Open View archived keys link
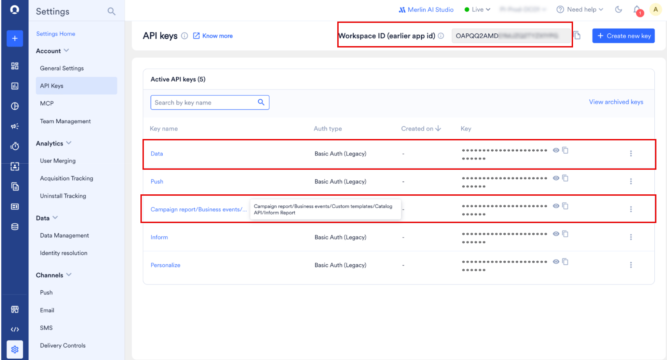Screen dimensions: 667x360 [616, 102]
